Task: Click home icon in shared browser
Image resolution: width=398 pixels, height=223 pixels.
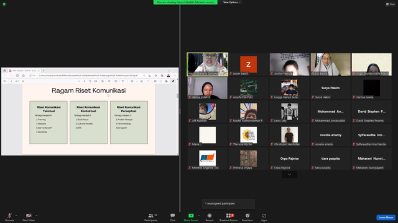Action: click(x=24, y=76)
